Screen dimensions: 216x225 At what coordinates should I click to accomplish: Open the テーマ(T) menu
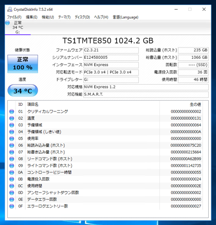tap(64, 17)
